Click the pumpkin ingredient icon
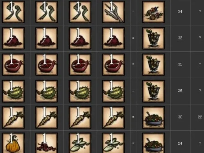The height and width of the screenshot is (153, 204). pyautogui.click(x=13, y=143)
